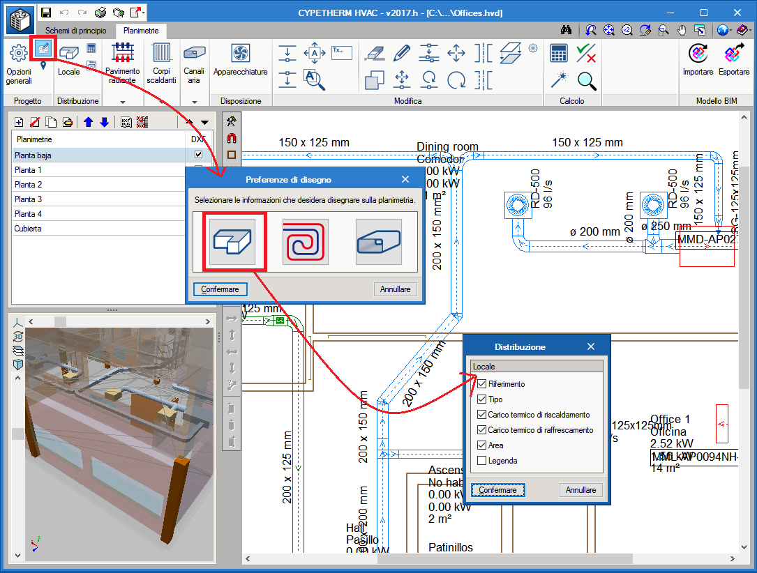This screenshot has height=573, width=757.
Task: Enable the Legenda checkbox
Action: pyautogui.click(x=482, y=461)
